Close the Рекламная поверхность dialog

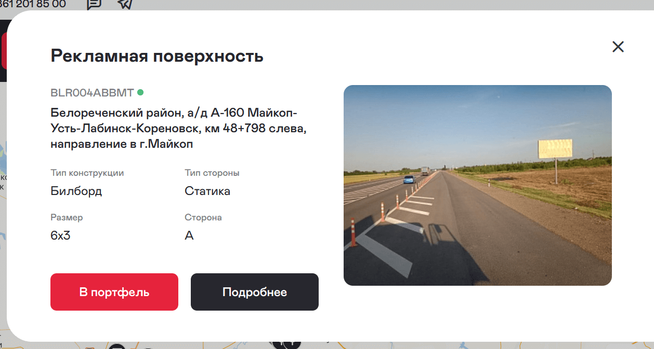(618, 47)
